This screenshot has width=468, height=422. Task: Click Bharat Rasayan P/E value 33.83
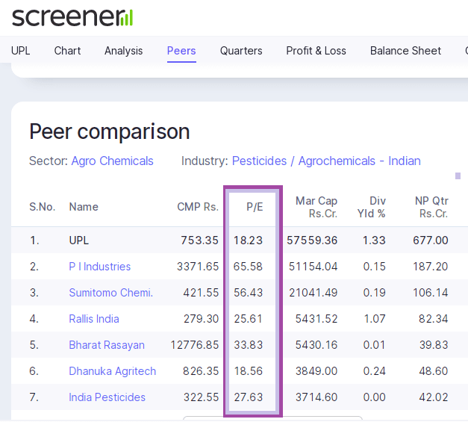[248, 345]
